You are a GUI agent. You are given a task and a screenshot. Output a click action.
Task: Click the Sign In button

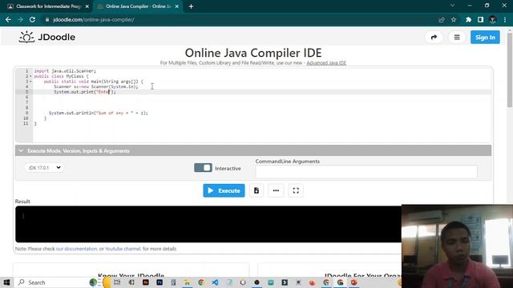pyautogui.click(x=485, y=38)
